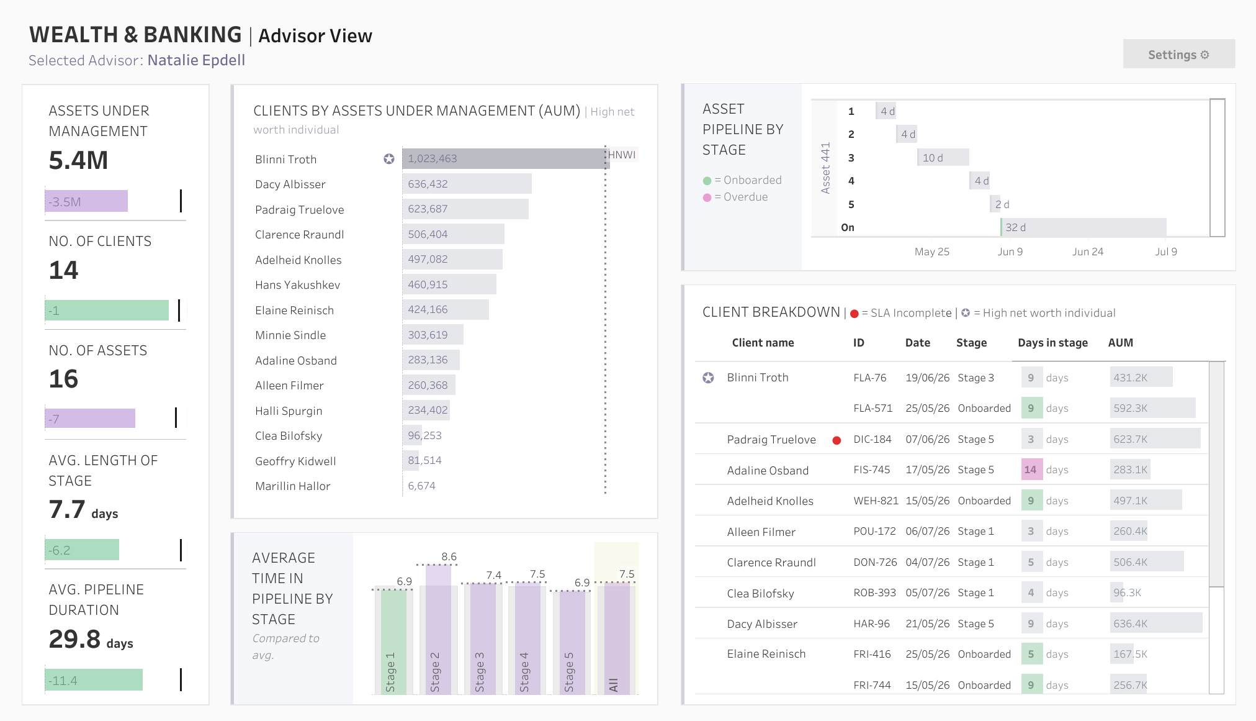Click the Stage 3 10 d pipeline bar
This screenshot has width=1256, height=721.
coord(943,158)
